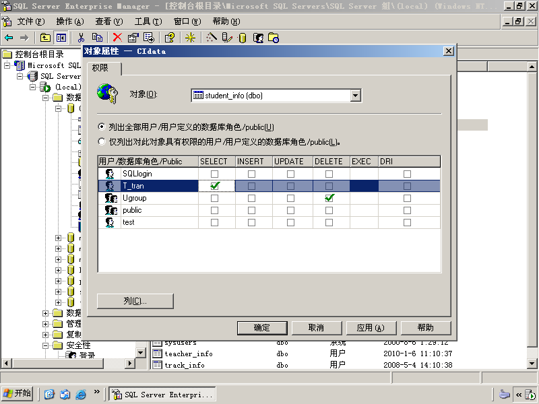Image resolution: width=539 pixels, height=404 pixels.
Task: Click the 确定 button
Action: coord(262,328)
